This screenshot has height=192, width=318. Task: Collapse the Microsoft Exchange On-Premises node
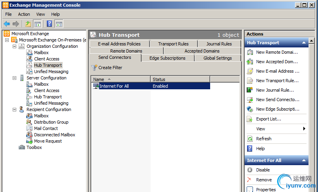(x=7, y=40)
